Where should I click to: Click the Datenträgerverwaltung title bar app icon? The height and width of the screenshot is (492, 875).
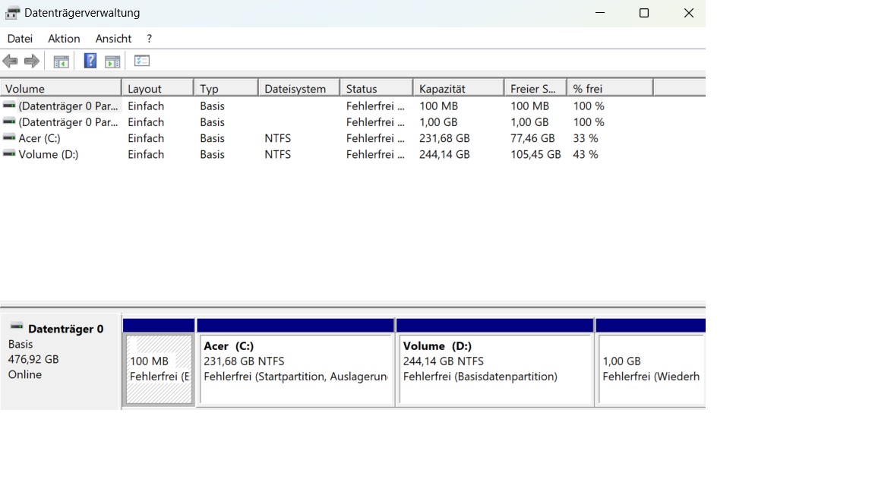(12, 13)
